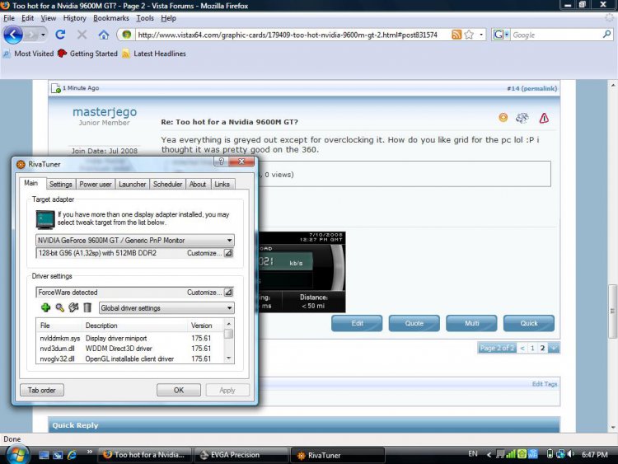Click the site identity icon in URL bar

coord(127,35)
